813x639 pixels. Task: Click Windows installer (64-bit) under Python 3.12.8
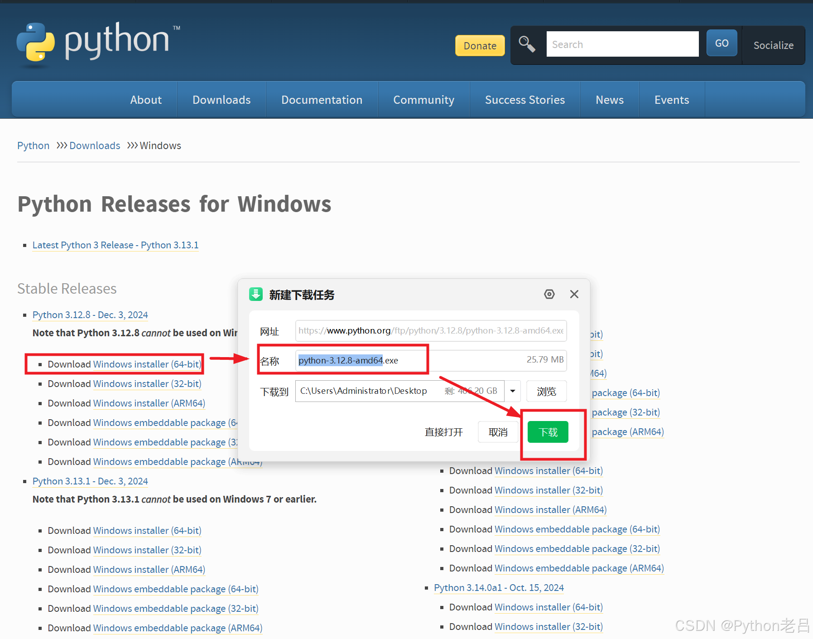pos(147,364)
